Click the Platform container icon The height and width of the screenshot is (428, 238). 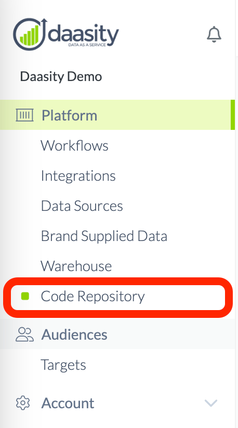coord(24,115)
